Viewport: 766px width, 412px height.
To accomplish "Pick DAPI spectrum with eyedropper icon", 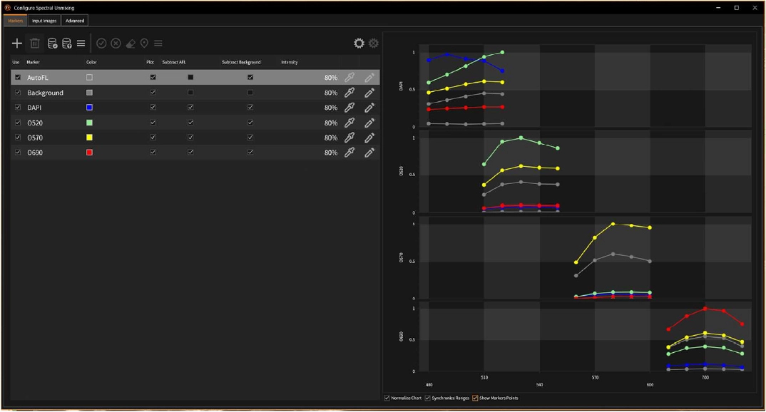I will pos(349,108).
